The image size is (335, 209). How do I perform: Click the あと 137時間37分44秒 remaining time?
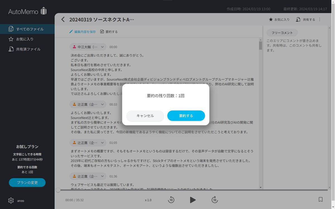pos(27,159)
